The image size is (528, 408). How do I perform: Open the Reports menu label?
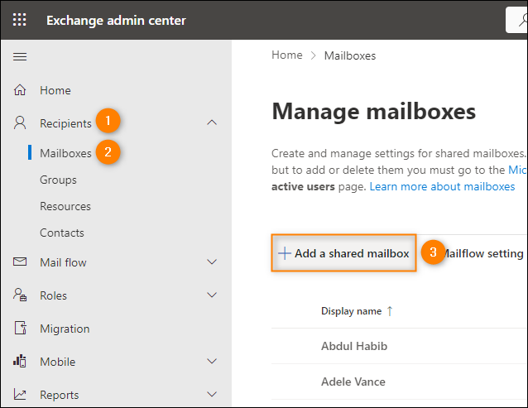click(60, 395)
